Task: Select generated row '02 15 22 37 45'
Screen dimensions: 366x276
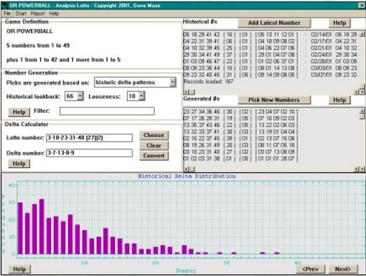Action: 241,138
